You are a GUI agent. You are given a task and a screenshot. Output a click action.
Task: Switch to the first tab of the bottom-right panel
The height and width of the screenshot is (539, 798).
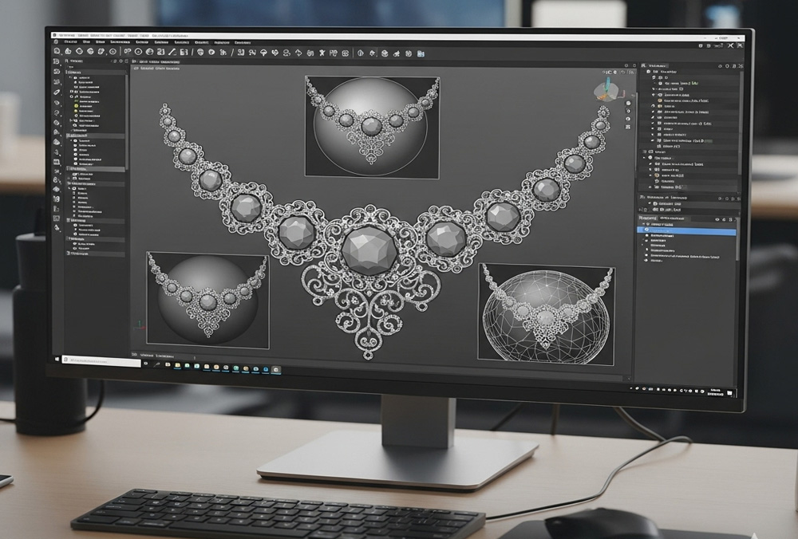click(647, 218)
